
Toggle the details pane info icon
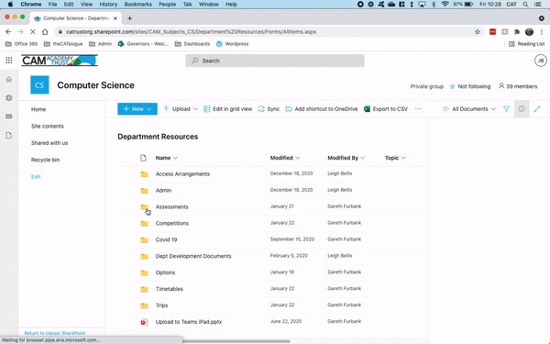pyautogui.click(x=522, y=109)
